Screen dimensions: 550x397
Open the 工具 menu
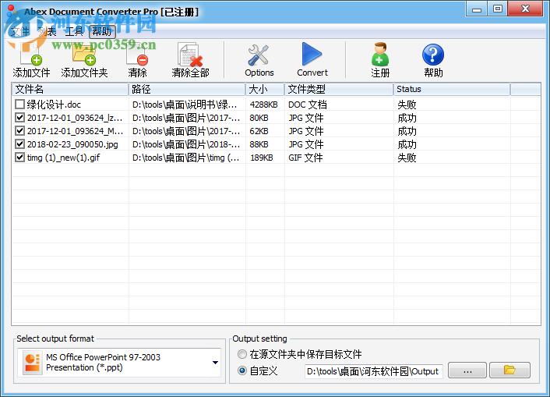(x=74, y=32)
